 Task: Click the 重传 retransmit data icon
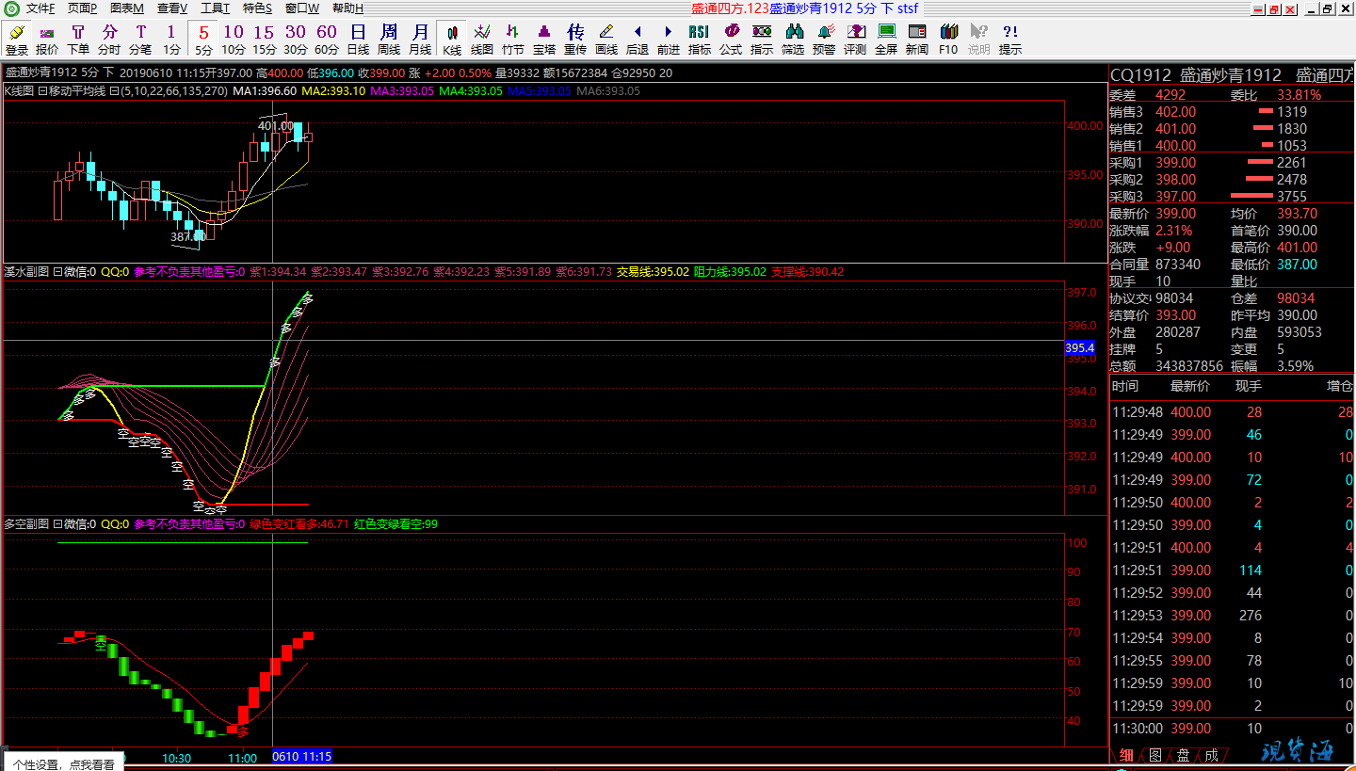click(x=575, y=40)
